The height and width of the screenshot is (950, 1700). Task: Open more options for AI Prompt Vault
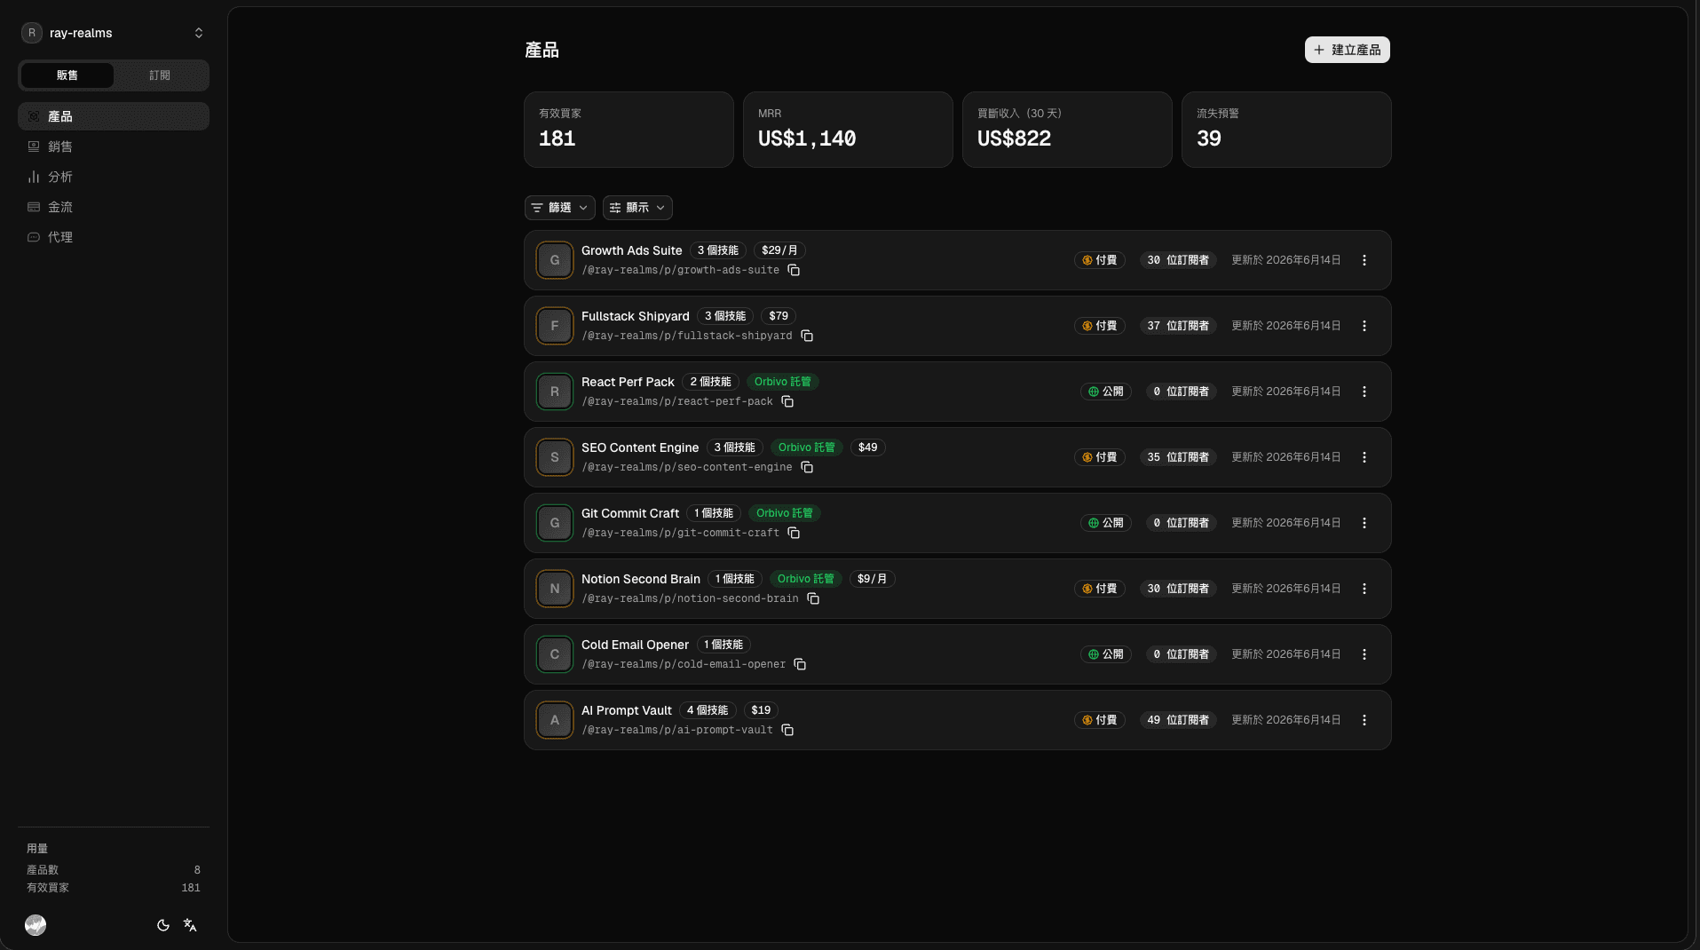(x=1364, y=720)
